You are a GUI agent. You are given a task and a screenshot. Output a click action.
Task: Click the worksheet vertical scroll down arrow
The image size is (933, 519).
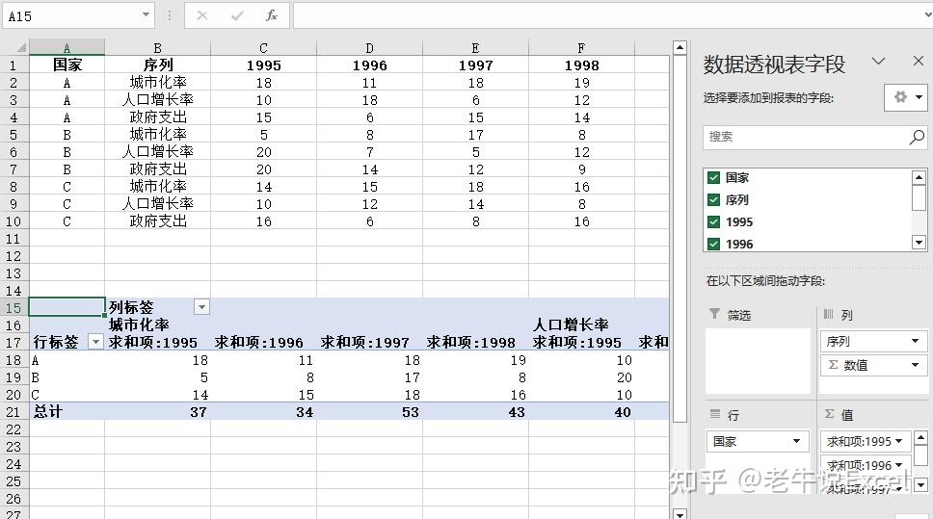pos(680,513)
